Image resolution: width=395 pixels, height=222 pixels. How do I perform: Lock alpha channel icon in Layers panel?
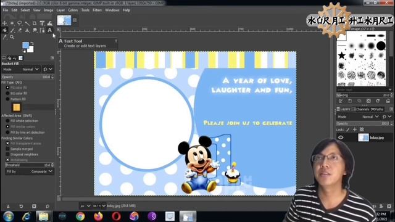pos(362,129)
